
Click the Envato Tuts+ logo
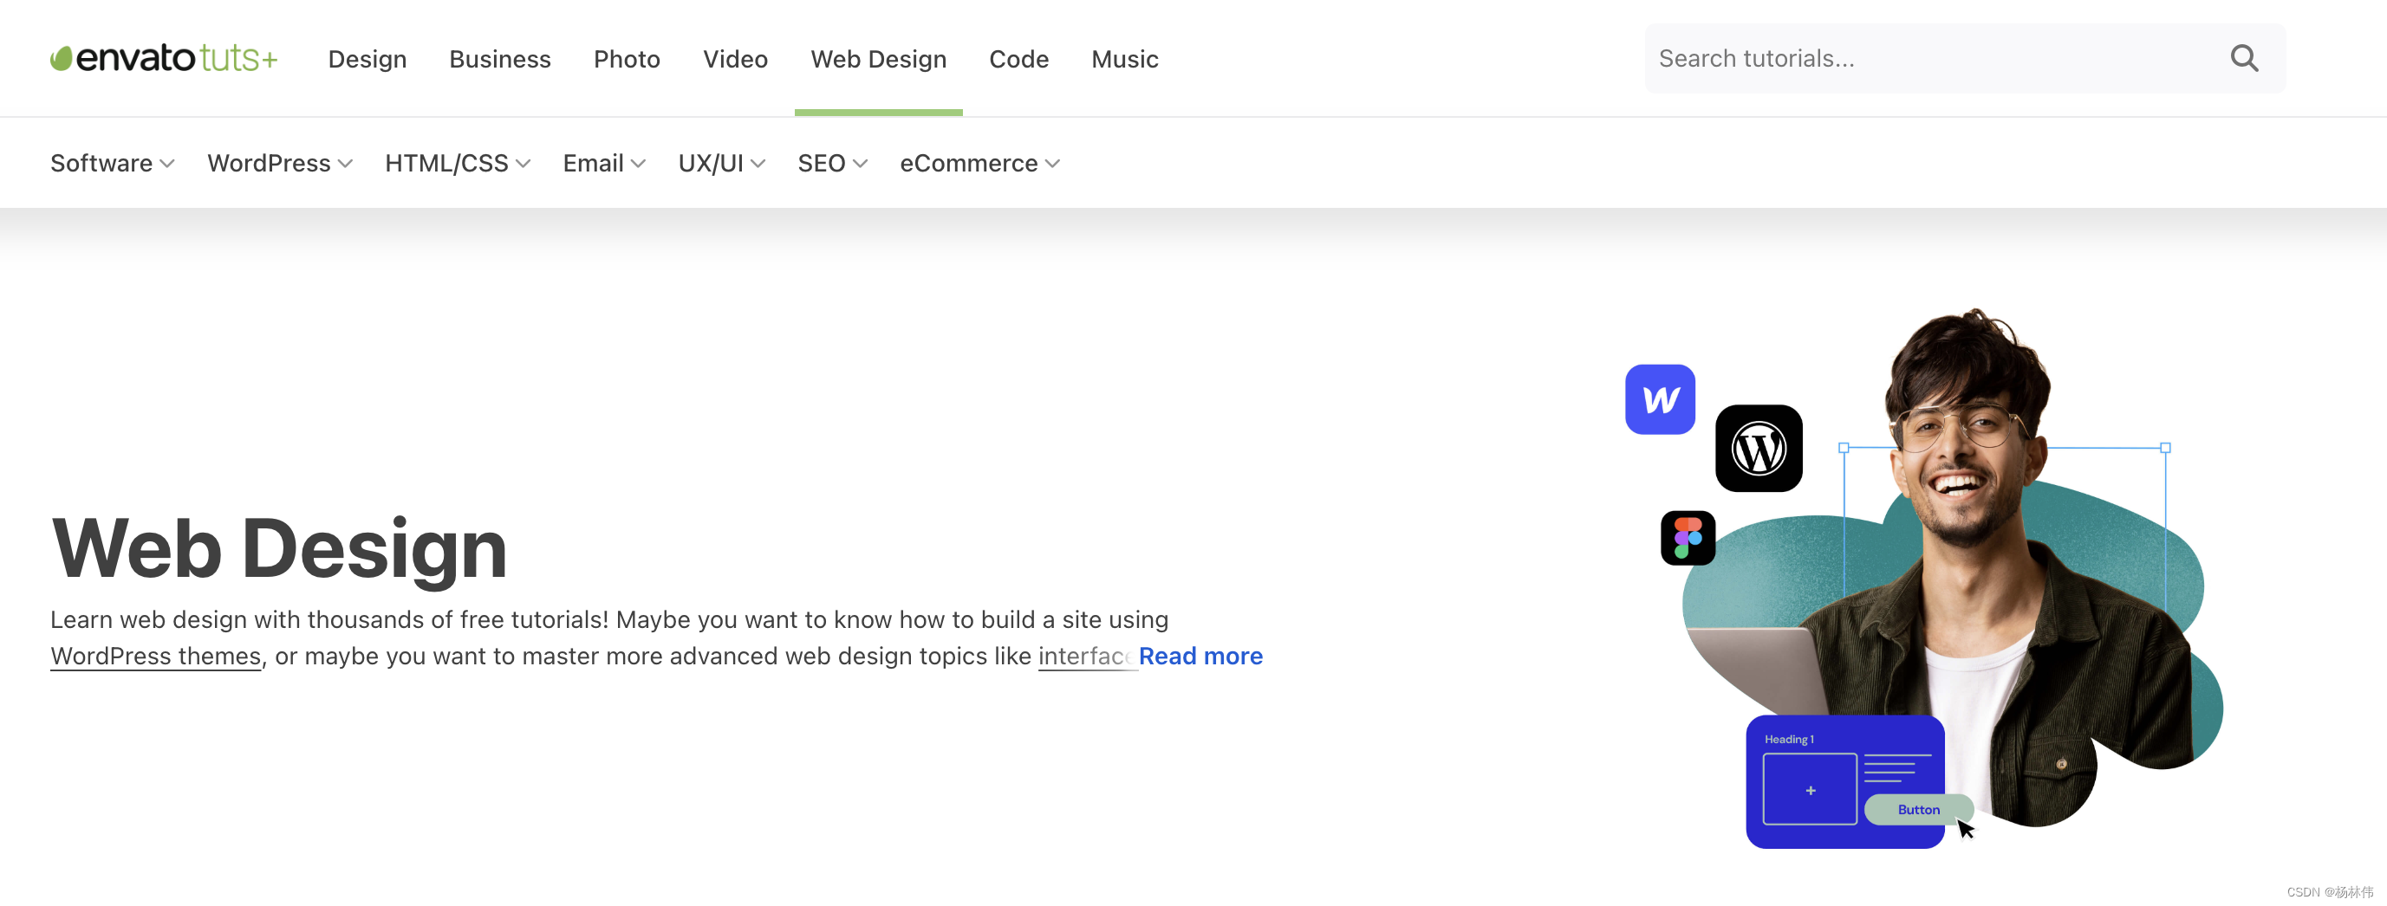pos(163,58)
